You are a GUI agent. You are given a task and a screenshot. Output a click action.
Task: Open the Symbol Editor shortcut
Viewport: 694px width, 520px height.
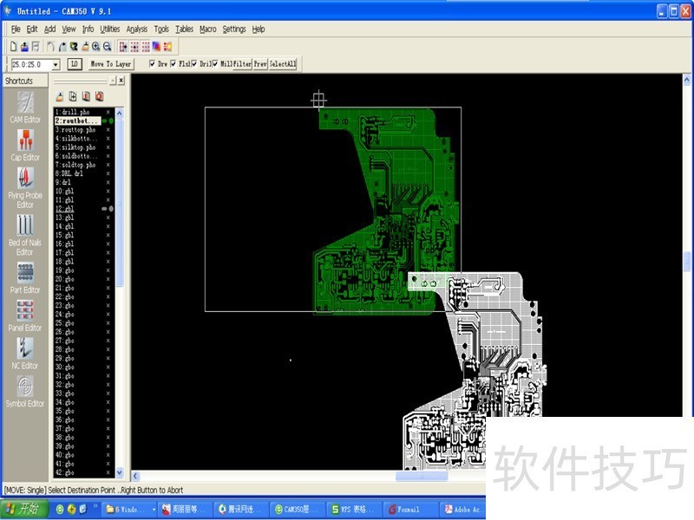coord(25,389)
